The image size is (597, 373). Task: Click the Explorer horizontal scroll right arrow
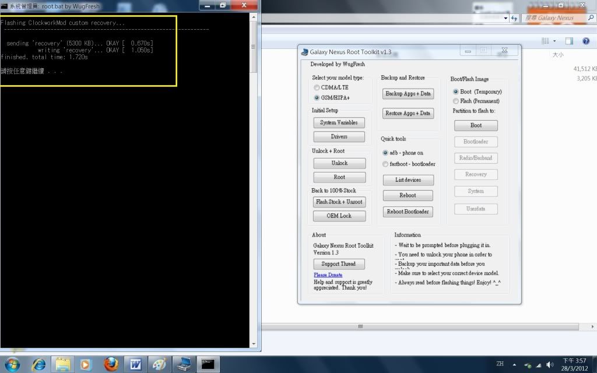pos(592,326)
